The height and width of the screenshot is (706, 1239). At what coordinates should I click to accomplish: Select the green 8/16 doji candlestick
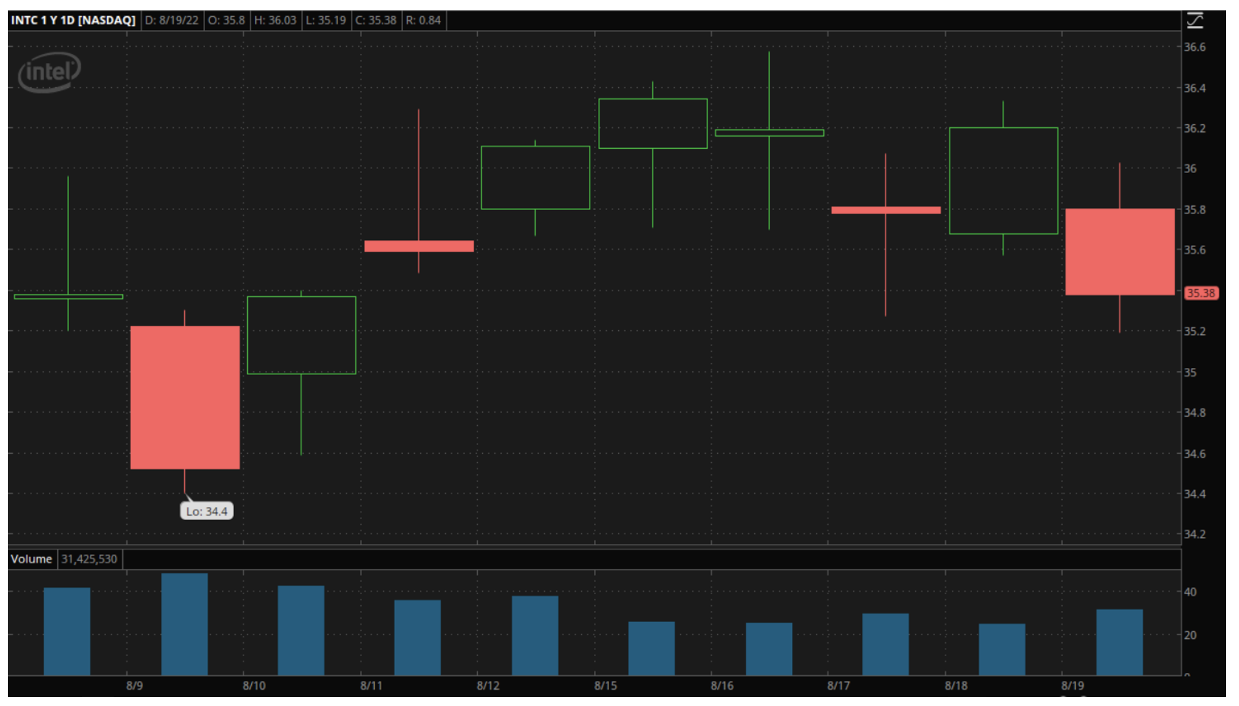coord(769,133)
